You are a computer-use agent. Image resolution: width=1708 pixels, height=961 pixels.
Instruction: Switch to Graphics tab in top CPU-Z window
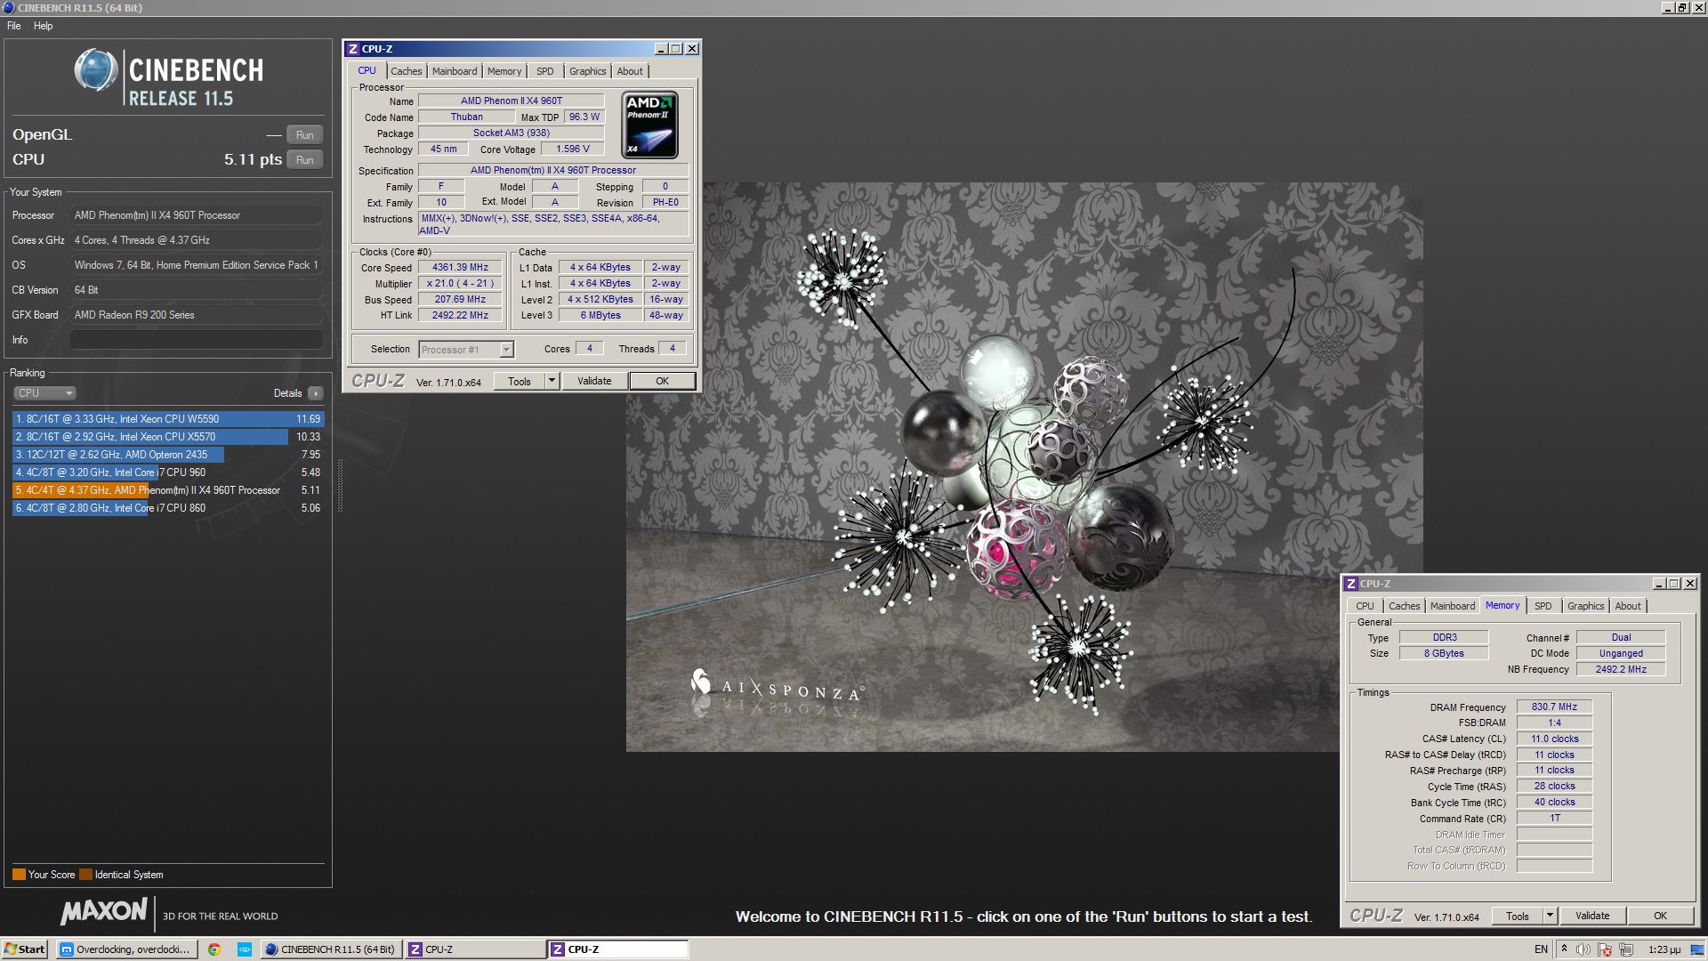587,71
